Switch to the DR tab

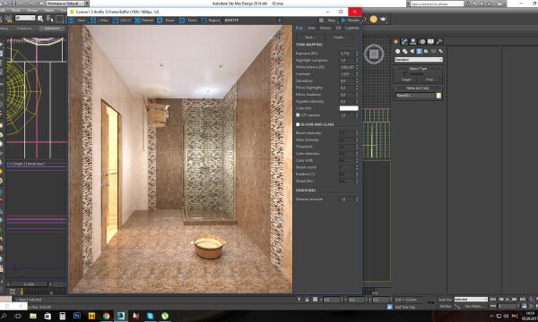pos(338,28)
